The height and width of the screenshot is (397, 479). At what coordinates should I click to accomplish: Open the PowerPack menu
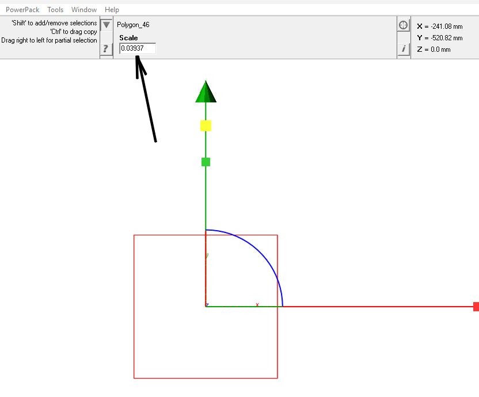point(22,10)
